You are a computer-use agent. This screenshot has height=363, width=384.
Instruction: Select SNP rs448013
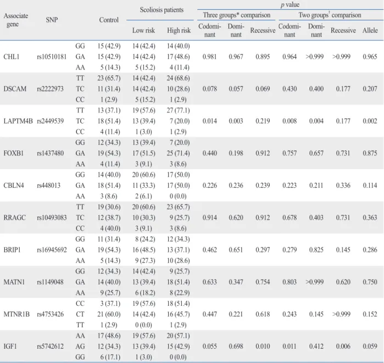[x=48, y=185]
